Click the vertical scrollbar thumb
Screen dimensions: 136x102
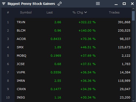[133, 16]
